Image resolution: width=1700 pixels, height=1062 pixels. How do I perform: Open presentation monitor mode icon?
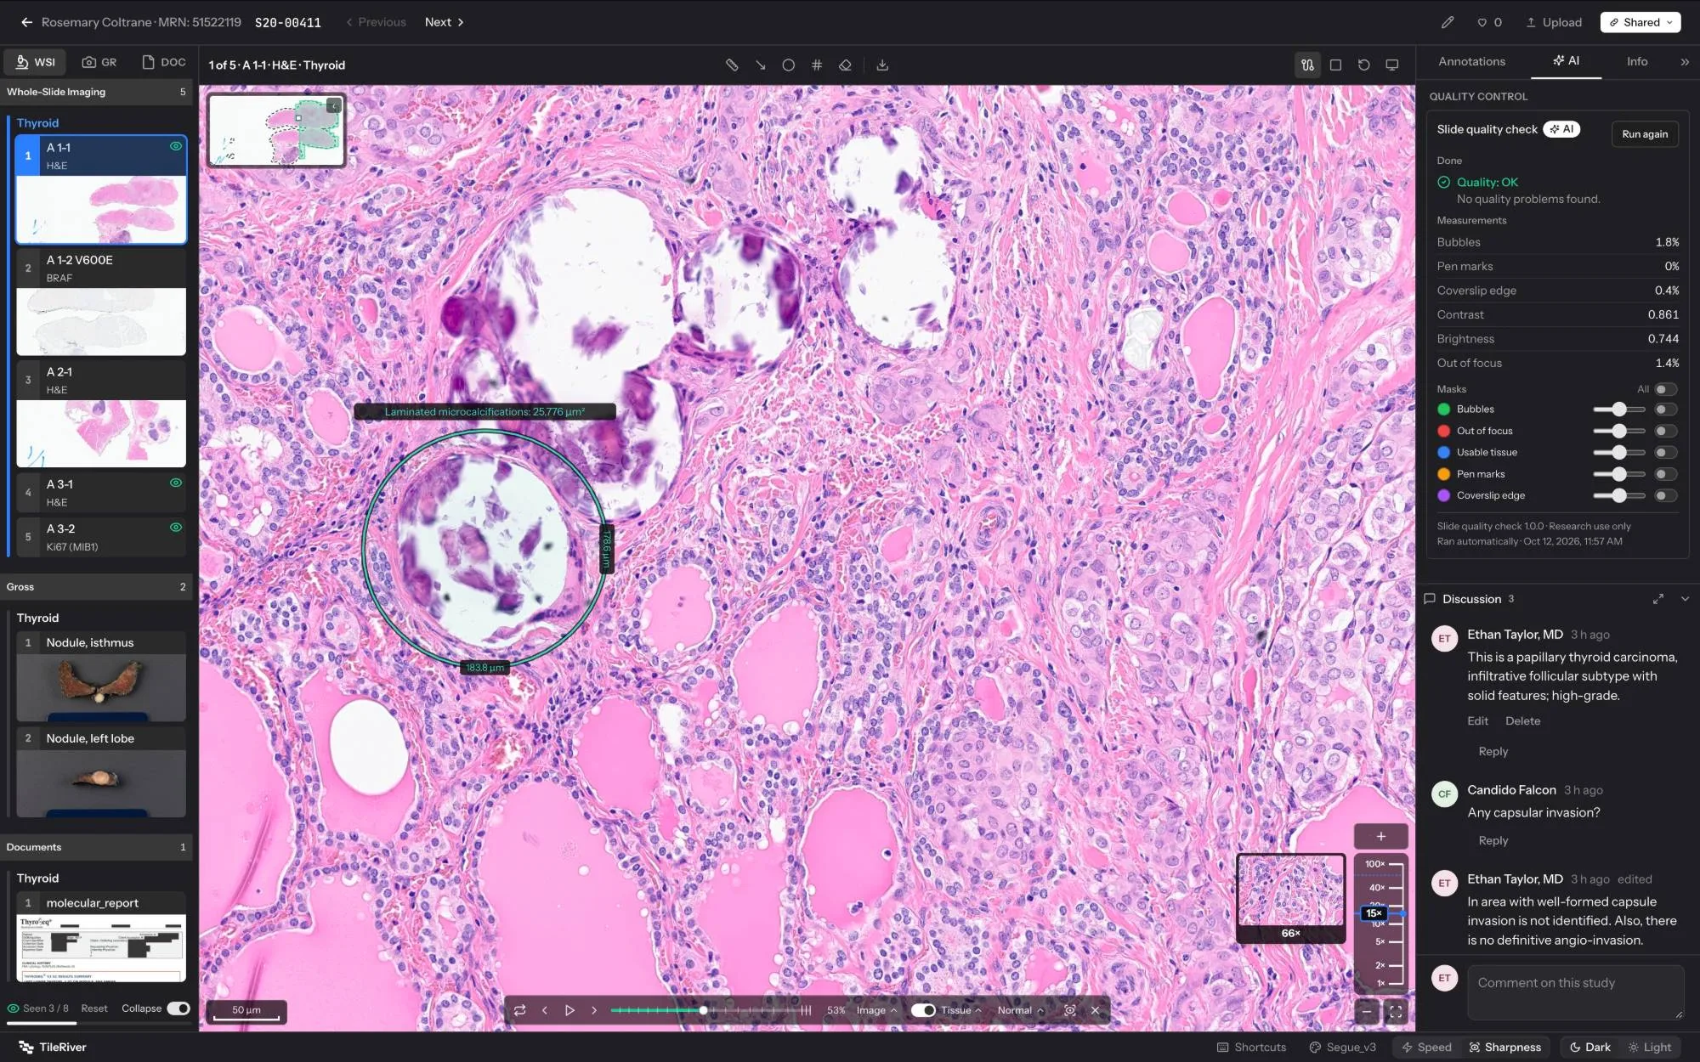pos(1391,65)
